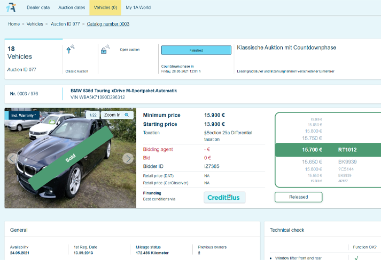Viewport: 381px width, 260px height.
Task: Click the Mileage 172.486 Kilometer value
Action: click(152, 253)
